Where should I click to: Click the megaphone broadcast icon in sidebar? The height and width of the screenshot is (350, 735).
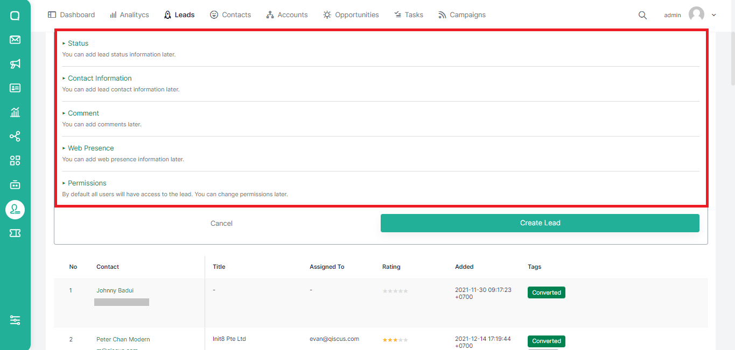(15, 64)
